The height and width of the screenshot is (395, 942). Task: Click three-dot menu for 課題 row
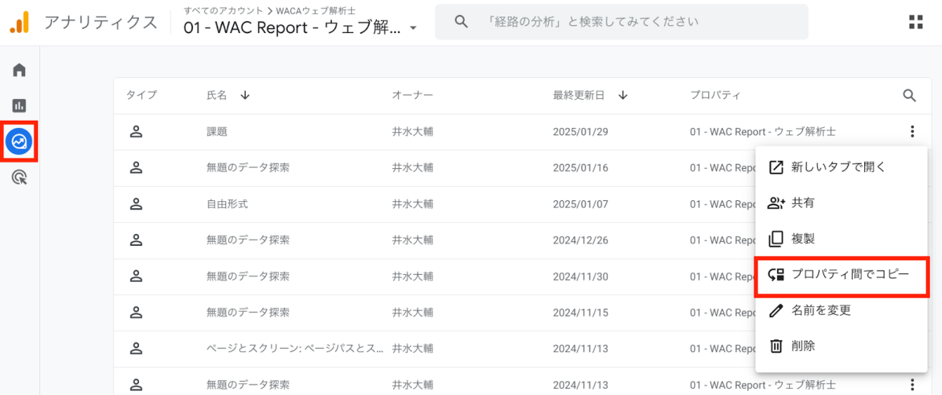coord(911,132)
